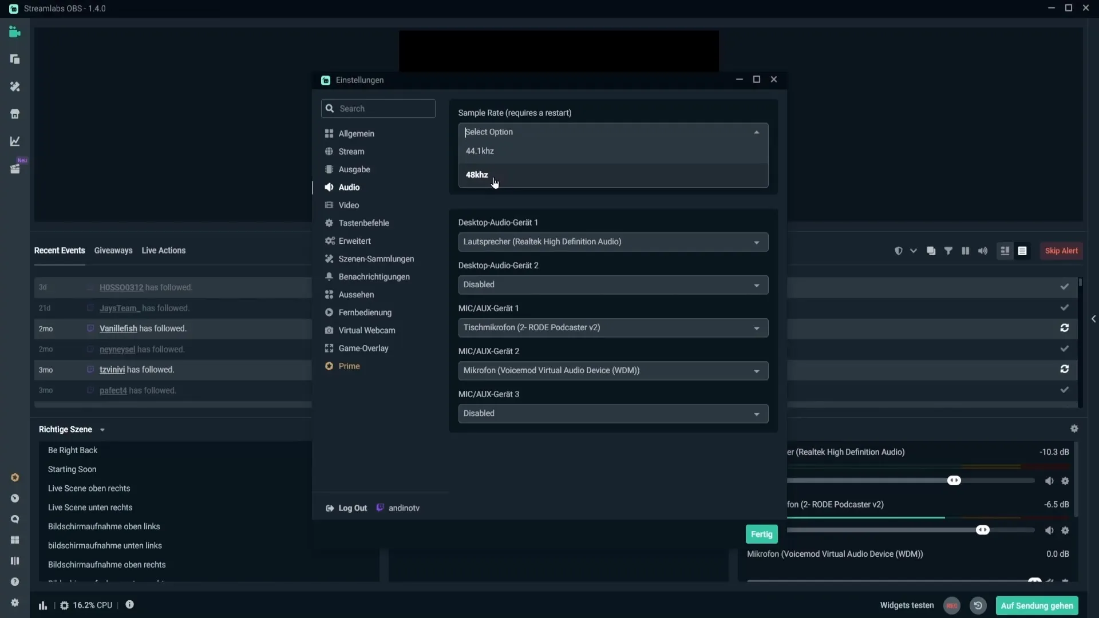
Task: Click the Audio settings menu item
Action: tap(350, 187)
